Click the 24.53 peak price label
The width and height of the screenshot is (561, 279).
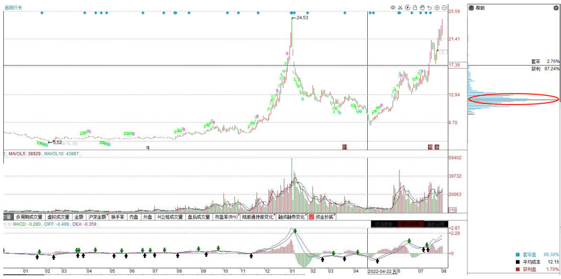click(x=302, y=18)
